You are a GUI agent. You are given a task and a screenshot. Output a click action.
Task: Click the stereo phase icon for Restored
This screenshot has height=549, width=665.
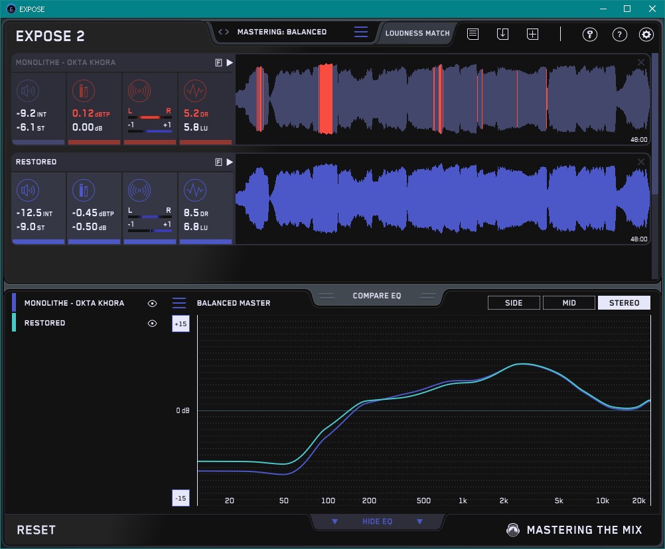139,191
